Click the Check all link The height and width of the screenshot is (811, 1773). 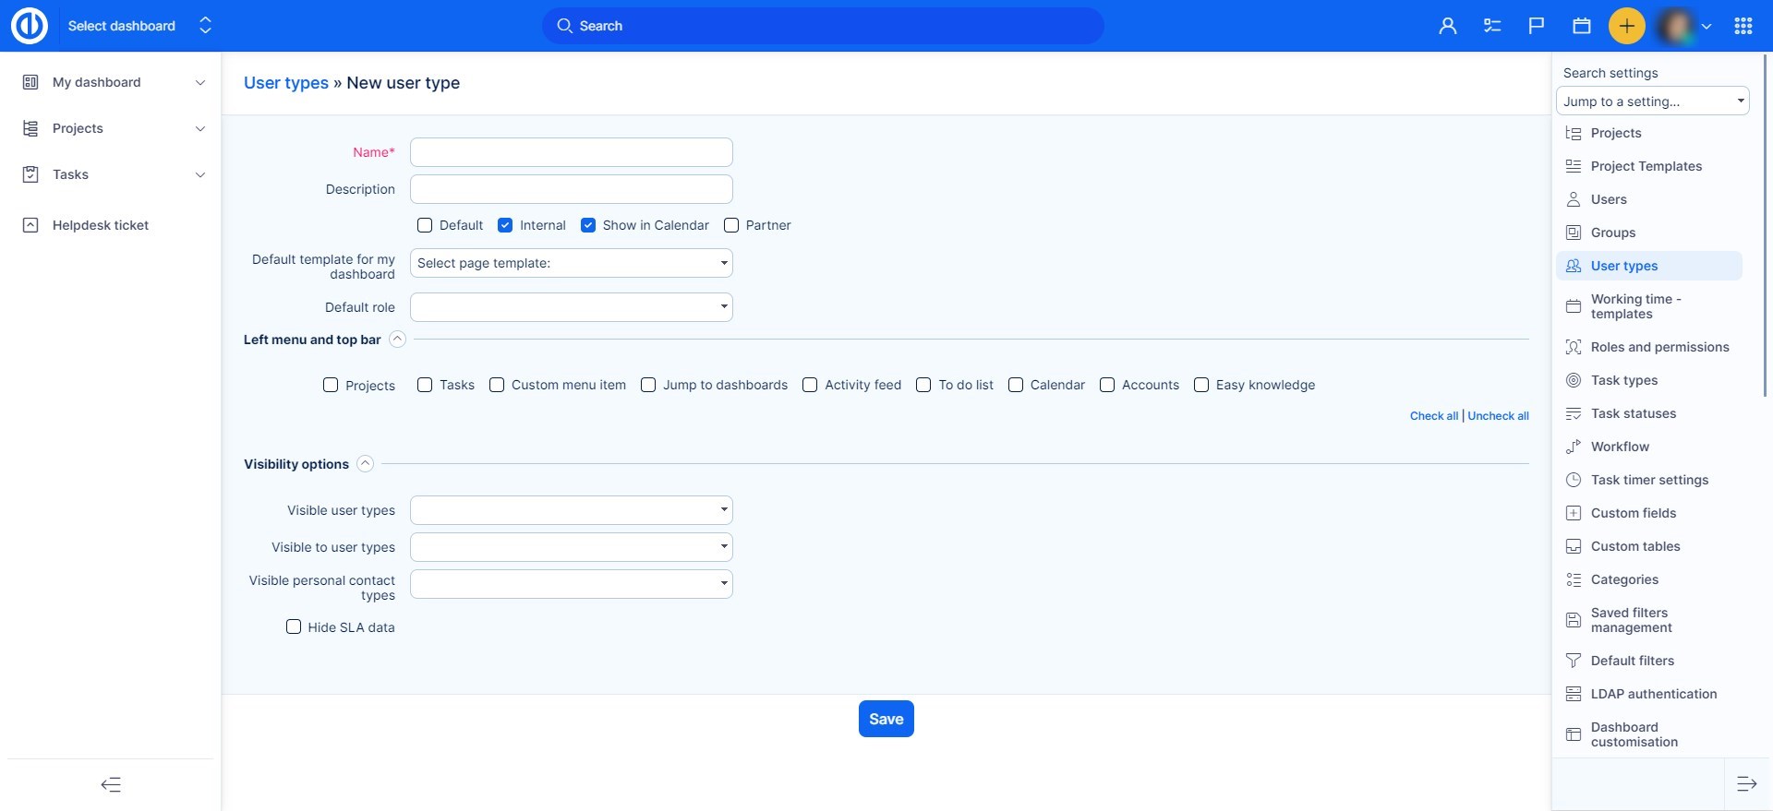click(x=1433, y=416)
